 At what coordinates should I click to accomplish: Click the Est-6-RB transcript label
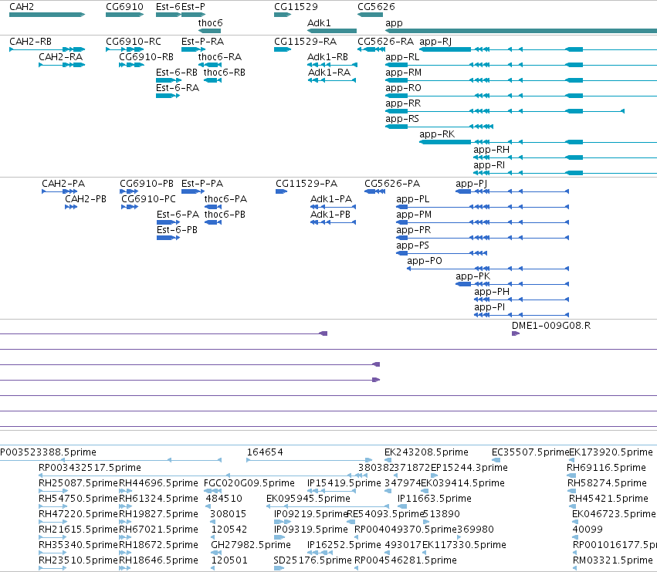177,73
